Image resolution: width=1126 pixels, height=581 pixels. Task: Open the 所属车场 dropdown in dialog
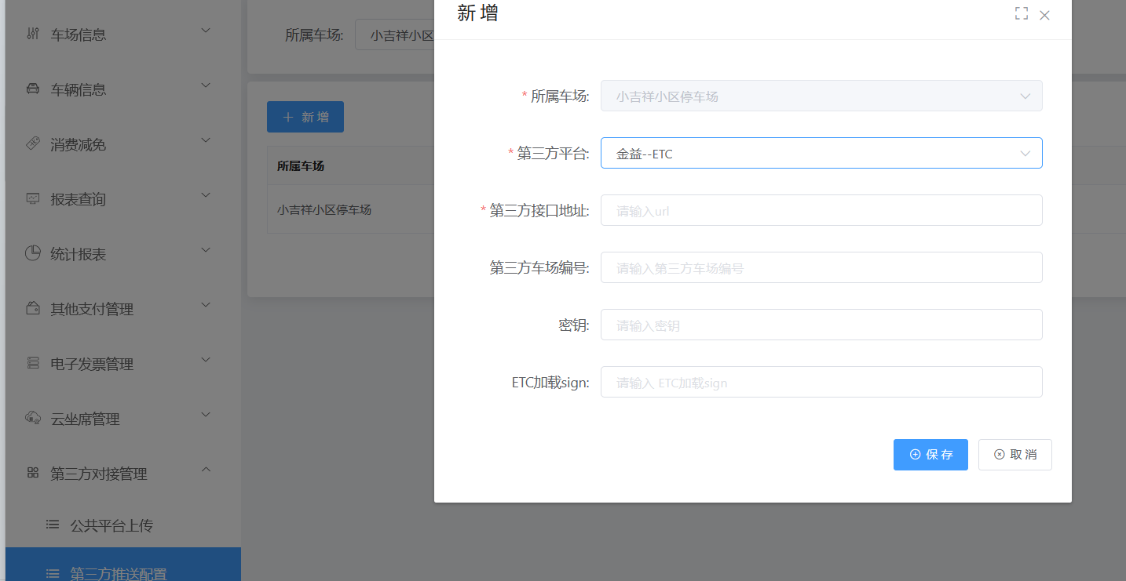pos(821,96)
